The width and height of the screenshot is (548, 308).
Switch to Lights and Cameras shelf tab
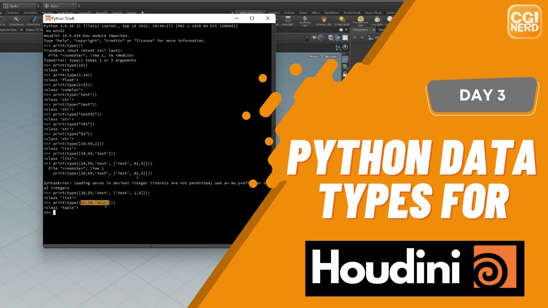(x=252, y=12)
